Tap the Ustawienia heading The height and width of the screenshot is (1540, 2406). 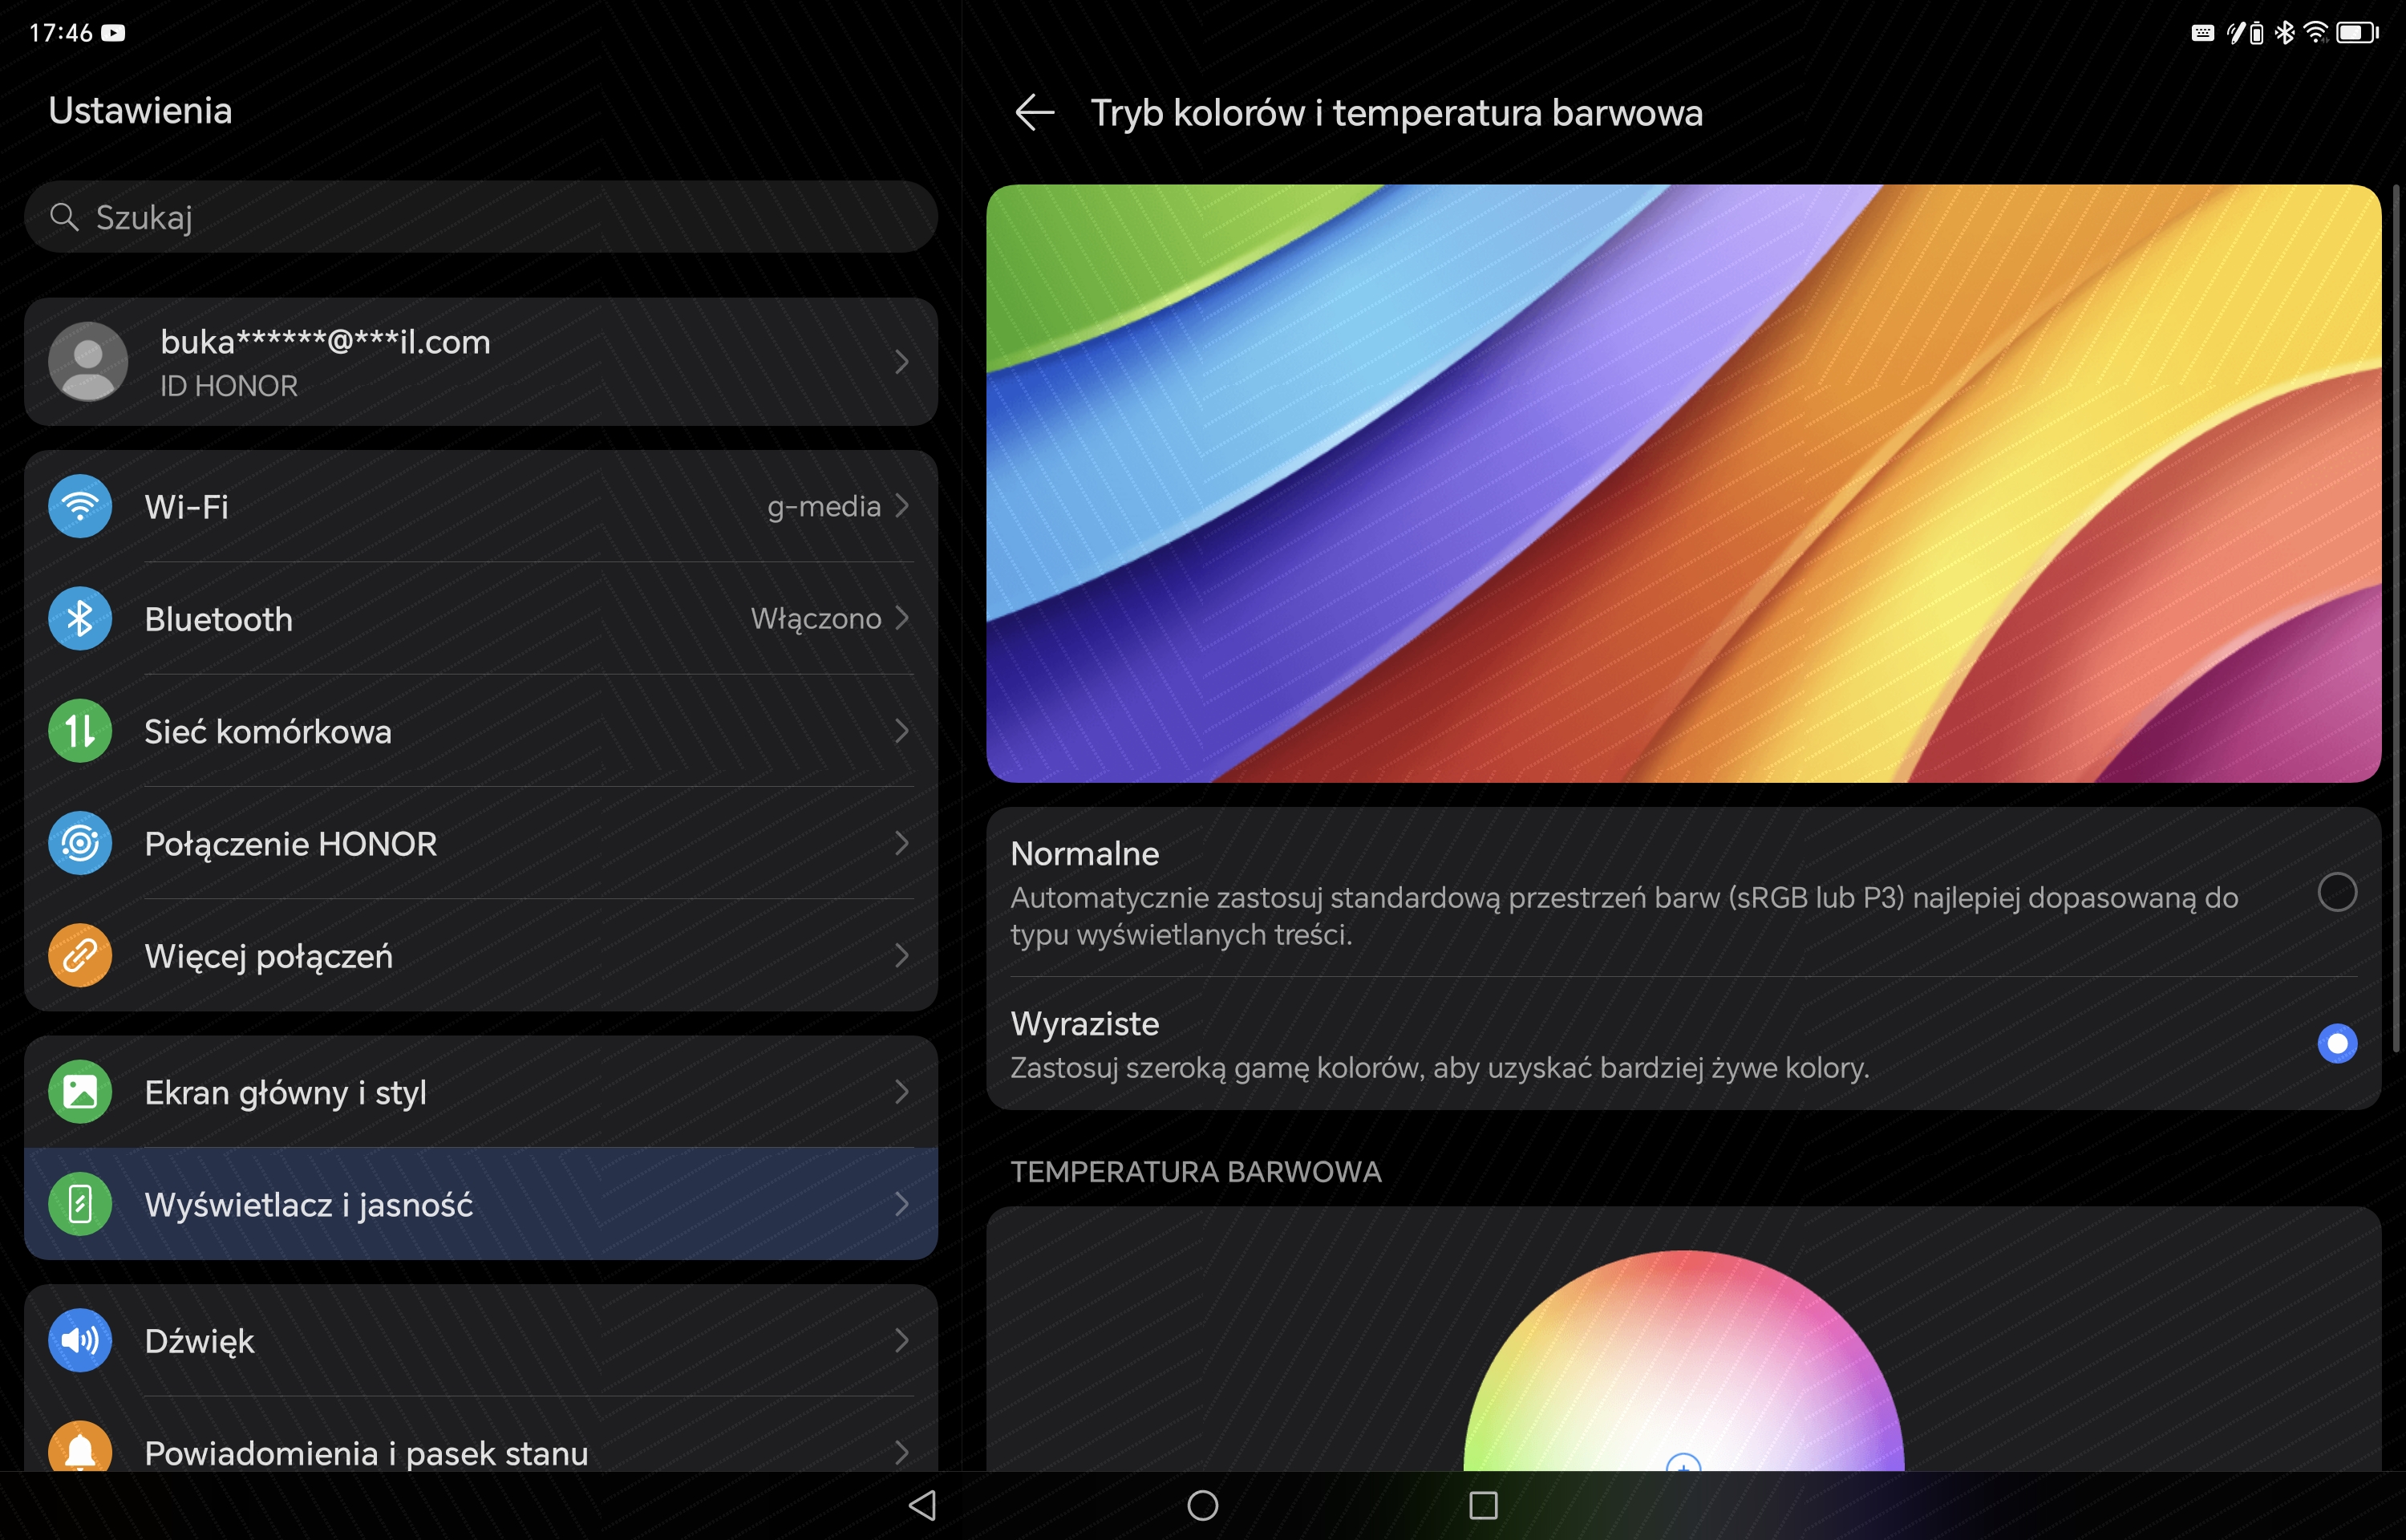140,110
